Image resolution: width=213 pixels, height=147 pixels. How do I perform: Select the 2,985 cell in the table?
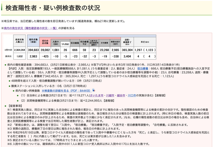coord(115,50)
